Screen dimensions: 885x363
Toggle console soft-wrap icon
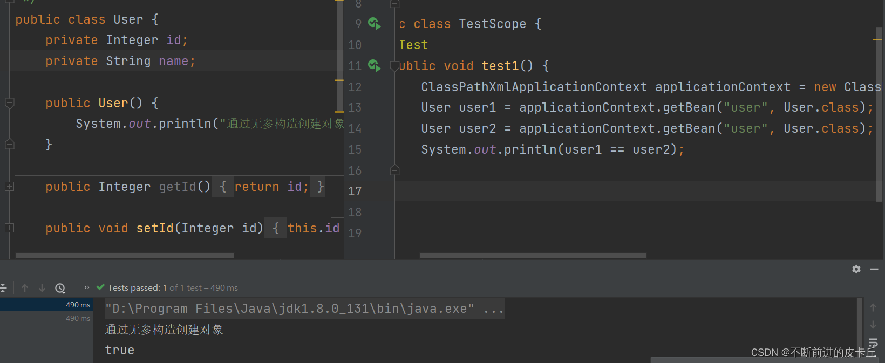click(873, 343)
